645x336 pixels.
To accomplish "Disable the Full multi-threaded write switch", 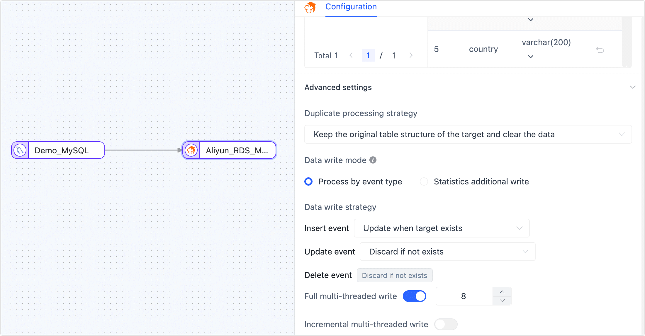I will 415,296.
